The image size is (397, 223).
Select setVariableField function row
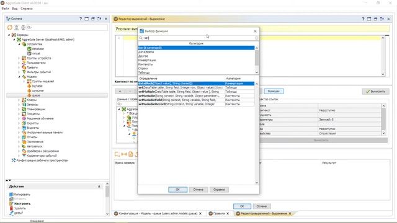(196, 100)
